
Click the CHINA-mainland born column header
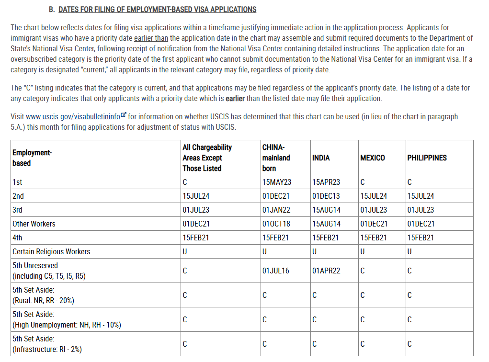pos(276,158)
